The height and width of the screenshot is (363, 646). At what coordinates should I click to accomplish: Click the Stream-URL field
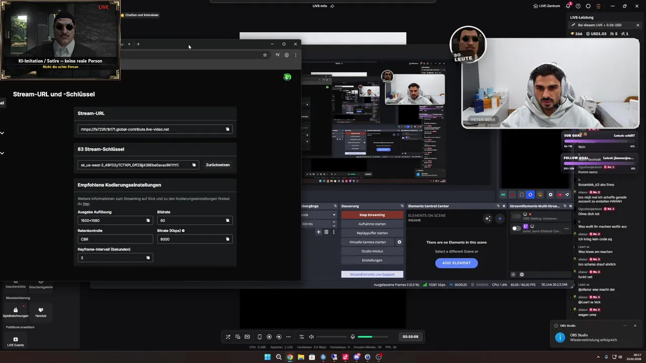tap(155, 129)
